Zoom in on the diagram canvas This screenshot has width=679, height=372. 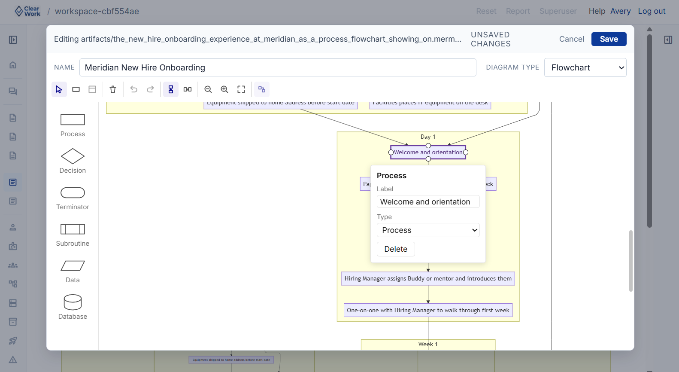tap(224, 89)
